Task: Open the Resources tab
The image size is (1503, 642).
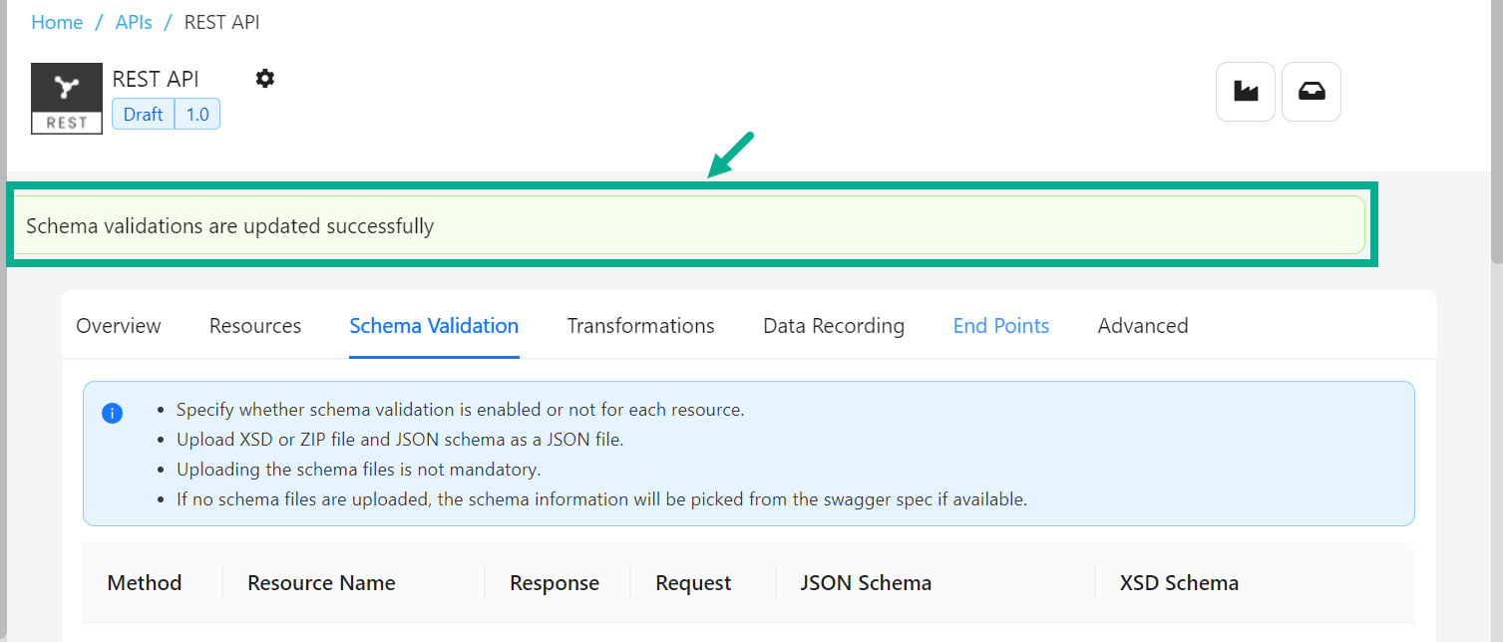Action: tap(254, 325)
